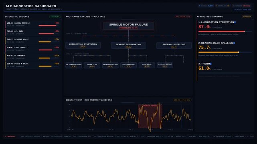Click the 87.0% confidence bar

click(225, 31)
